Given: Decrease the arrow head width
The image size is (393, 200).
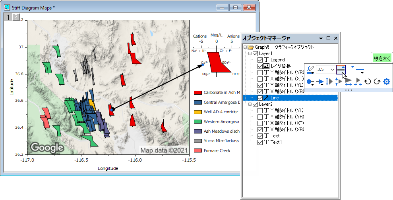Looking at the screenshot, I should [338, 82].
